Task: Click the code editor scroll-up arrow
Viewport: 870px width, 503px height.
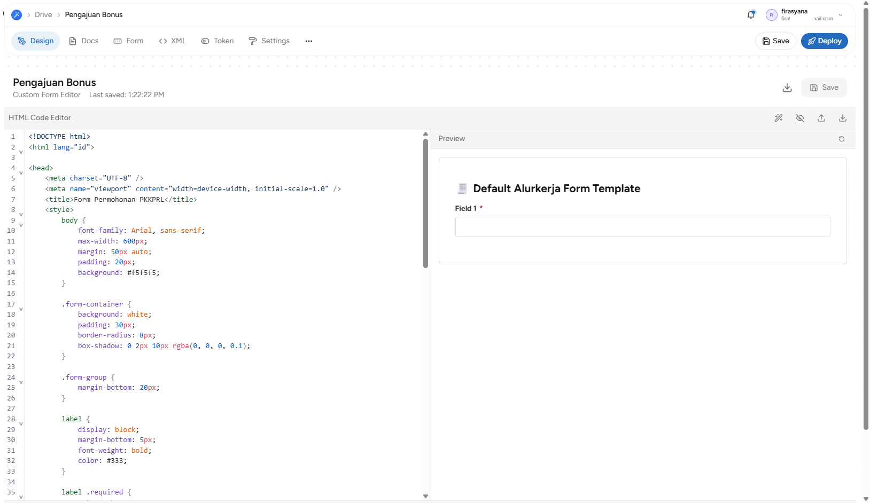Action: click(x=425, y=134)
